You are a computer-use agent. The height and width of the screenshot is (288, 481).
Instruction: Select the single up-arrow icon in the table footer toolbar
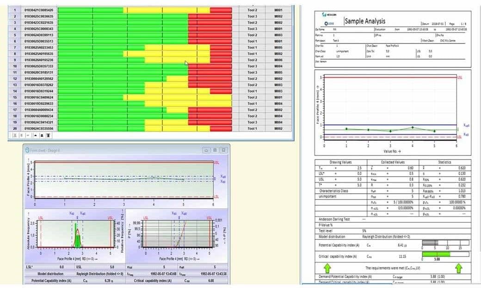tap(36, 135)
